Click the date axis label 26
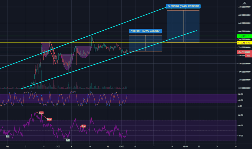252x149 pixels. (x=236, y=147)
